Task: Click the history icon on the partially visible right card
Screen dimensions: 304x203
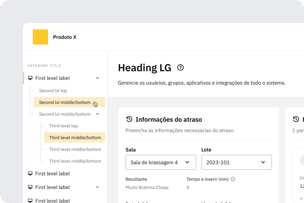Action: (x=296, y=119)
